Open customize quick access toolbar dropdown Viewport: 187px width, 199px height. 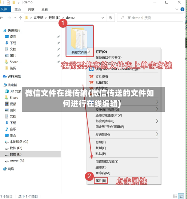(19, 3)
